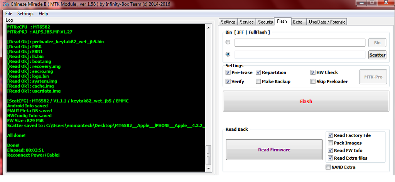This screenshot has width=395, height=182.
Task: Switch to the Extra tab
Action: point(297,22)
